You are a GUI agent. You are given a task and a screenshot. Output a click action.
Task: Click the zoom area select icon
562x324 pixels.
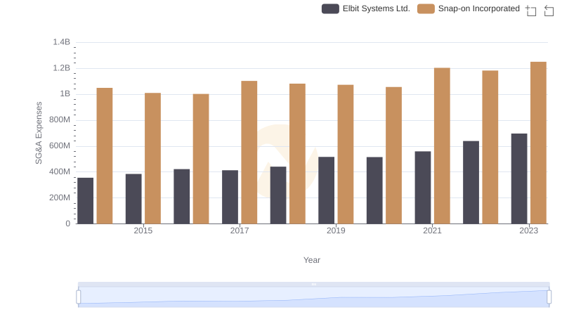(x=531, y=11)
